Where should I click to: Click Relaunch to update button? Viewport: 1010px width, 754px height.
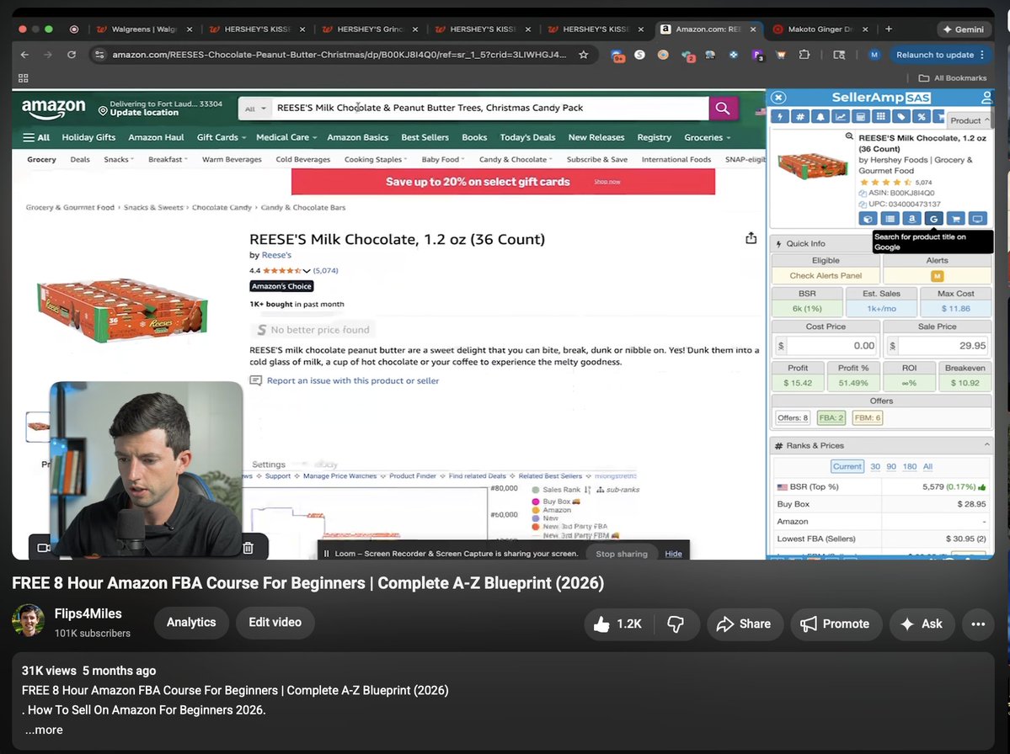940,55
